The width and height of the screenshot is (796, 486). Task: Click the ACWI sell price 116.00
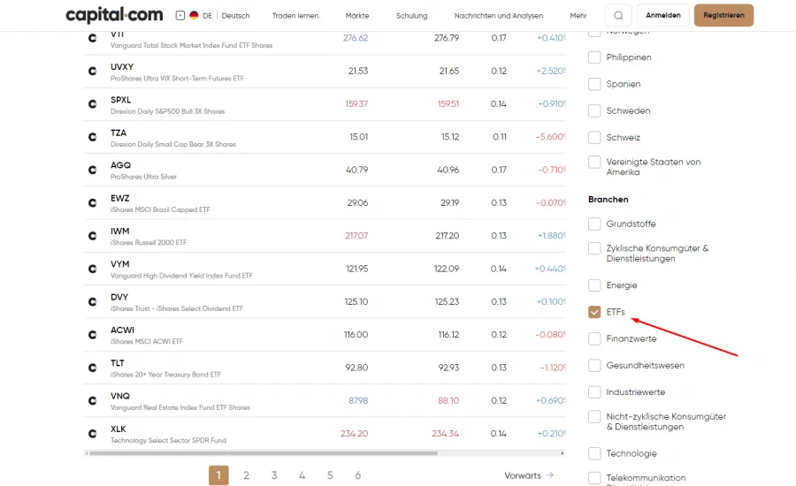point(356,335)
